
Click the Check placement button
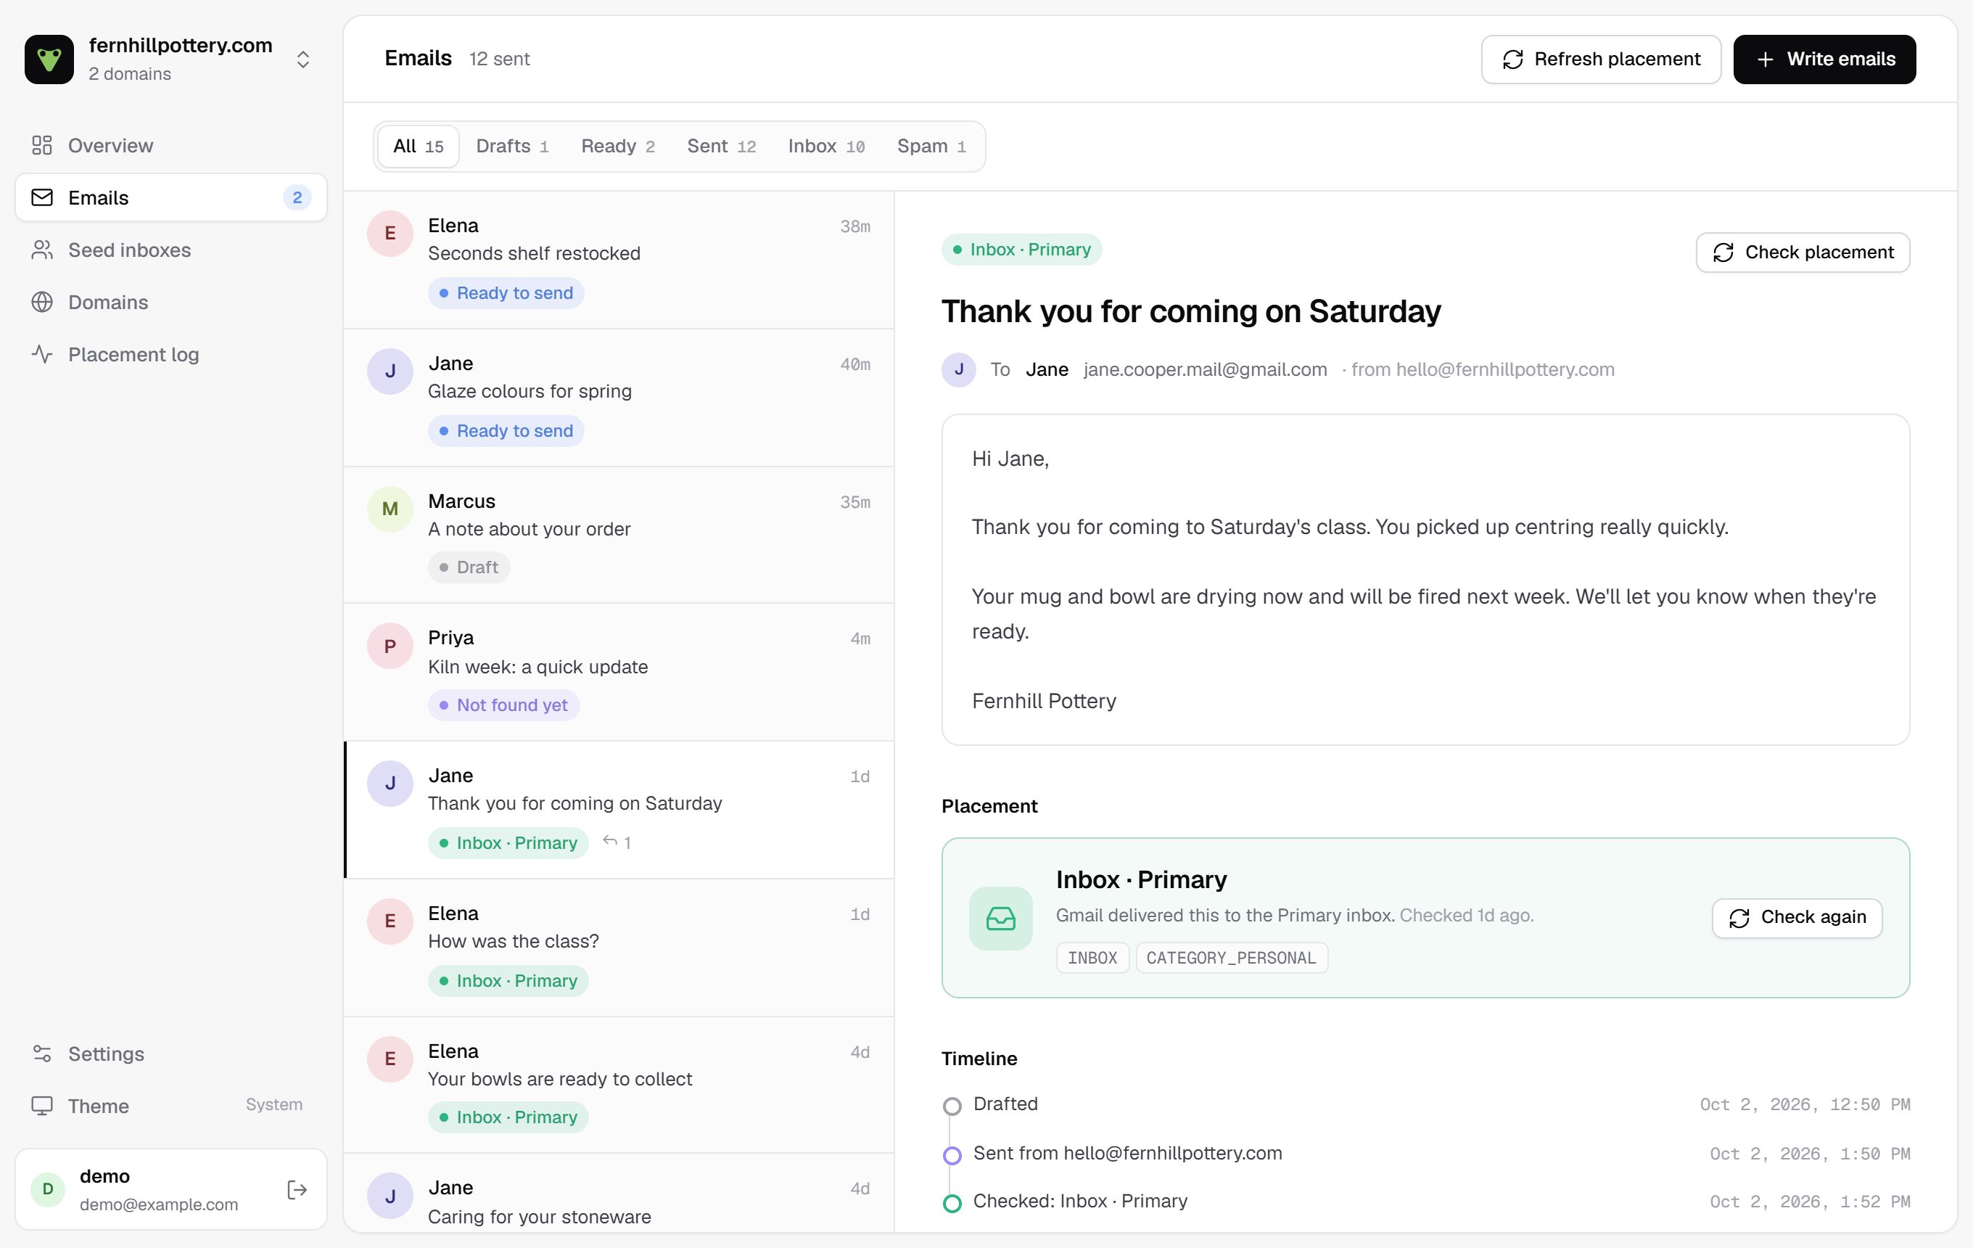1803,253
